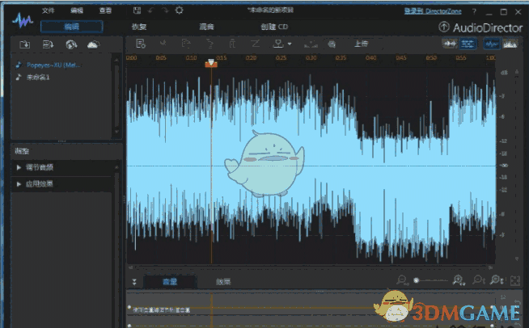Click dB scale scroll down arrow
The height and width of the screenshot is (328, 529).
click(517, 259)
